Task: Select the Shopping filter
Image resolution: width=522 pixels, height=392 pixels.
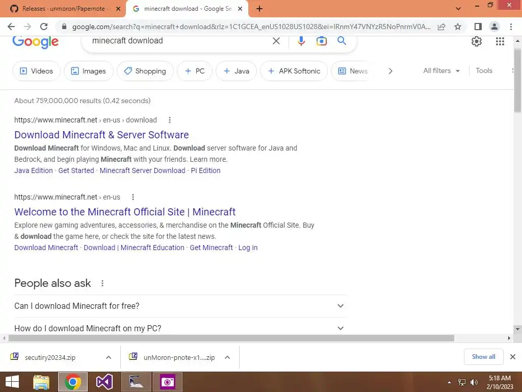Action: click(145, 71)
